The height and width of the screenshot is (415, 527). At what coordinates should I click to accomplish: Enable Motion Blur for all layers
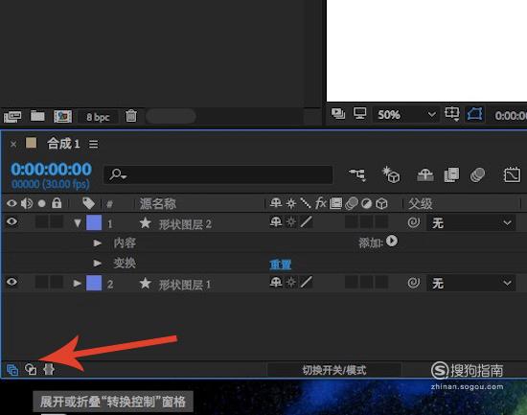tap(477, 174)
